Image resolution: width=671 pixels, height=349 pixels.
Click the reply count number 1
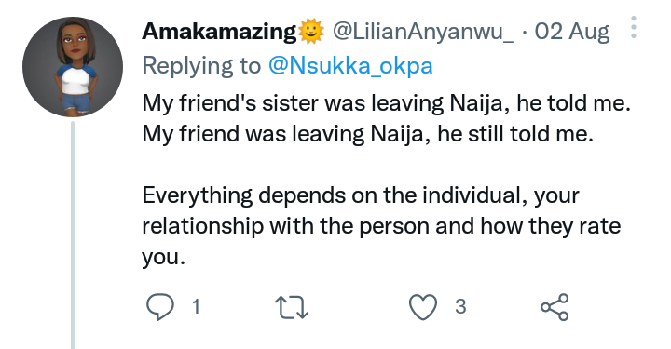tap(196, 307)
